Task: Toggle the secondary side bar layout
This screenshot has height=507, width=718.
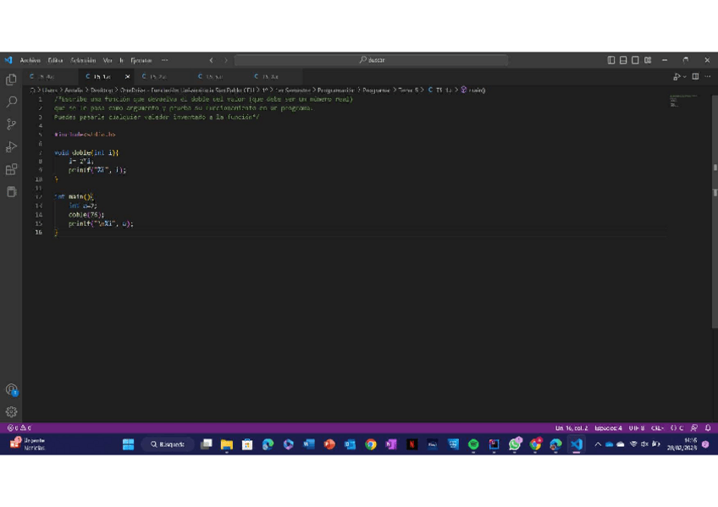Action: [635, 60]
